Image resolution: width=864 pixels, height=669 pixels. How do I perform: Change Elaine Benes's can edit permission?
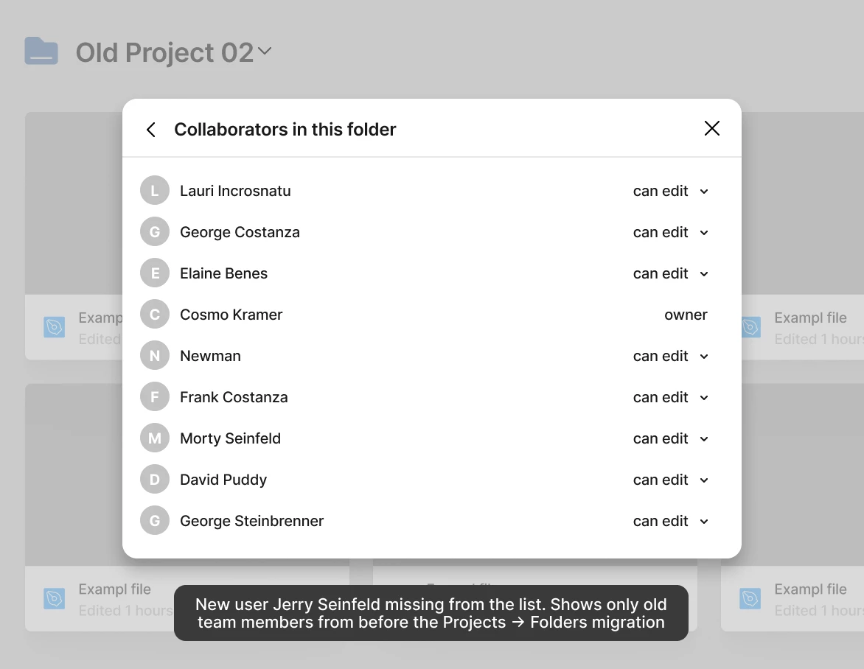(671, 273)
